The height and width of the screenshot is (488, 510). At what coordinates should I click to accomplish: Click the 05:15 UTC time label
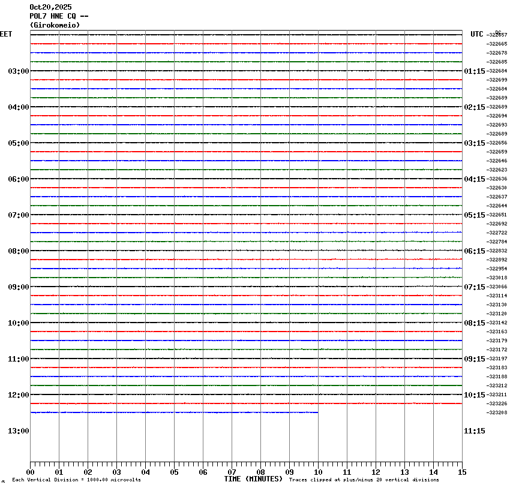click(475, 215)
